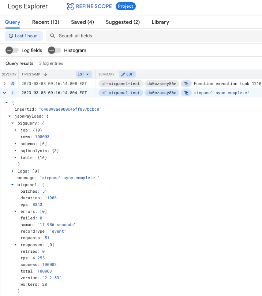The image size is (262, 296).
Task: Expand the errors [0] node
Action: click(x=15, y=211)
